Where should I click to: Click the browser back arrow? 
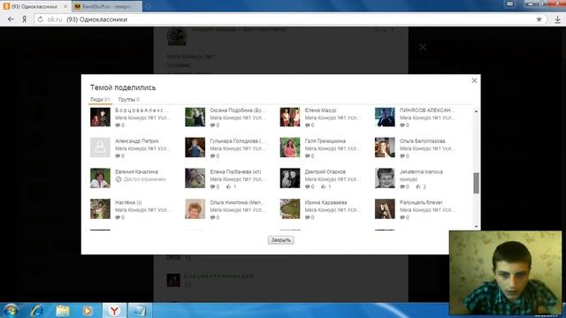click(x=11, y=19)
